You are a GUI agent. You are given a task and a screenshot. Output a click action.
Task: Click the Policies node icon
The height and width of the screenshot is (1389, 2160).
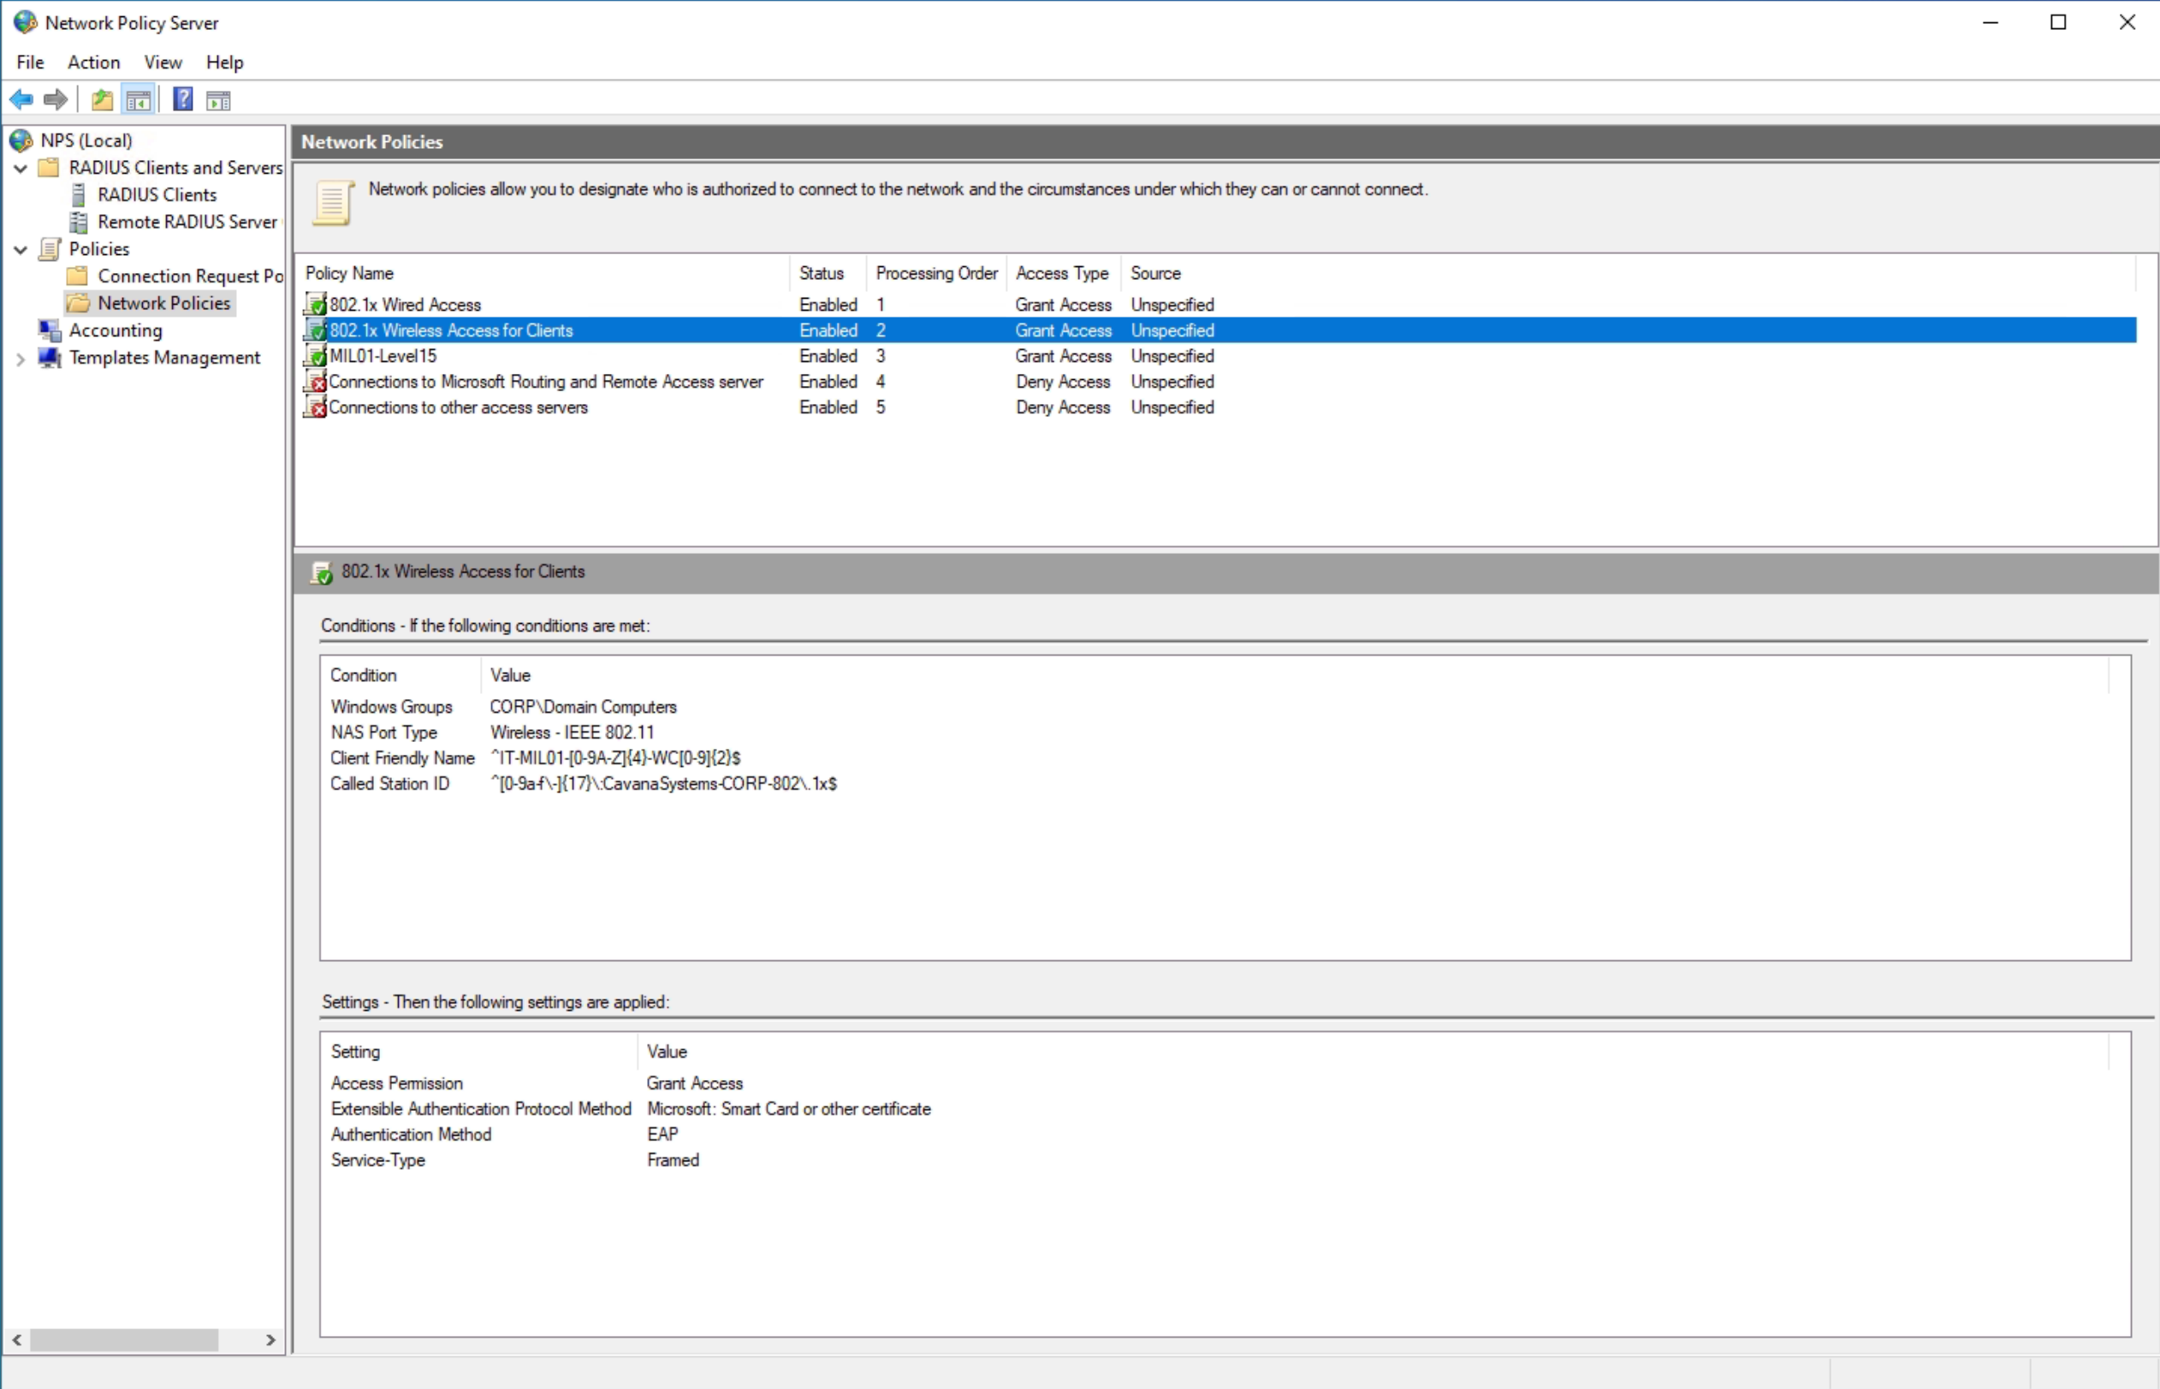[50, 249]
